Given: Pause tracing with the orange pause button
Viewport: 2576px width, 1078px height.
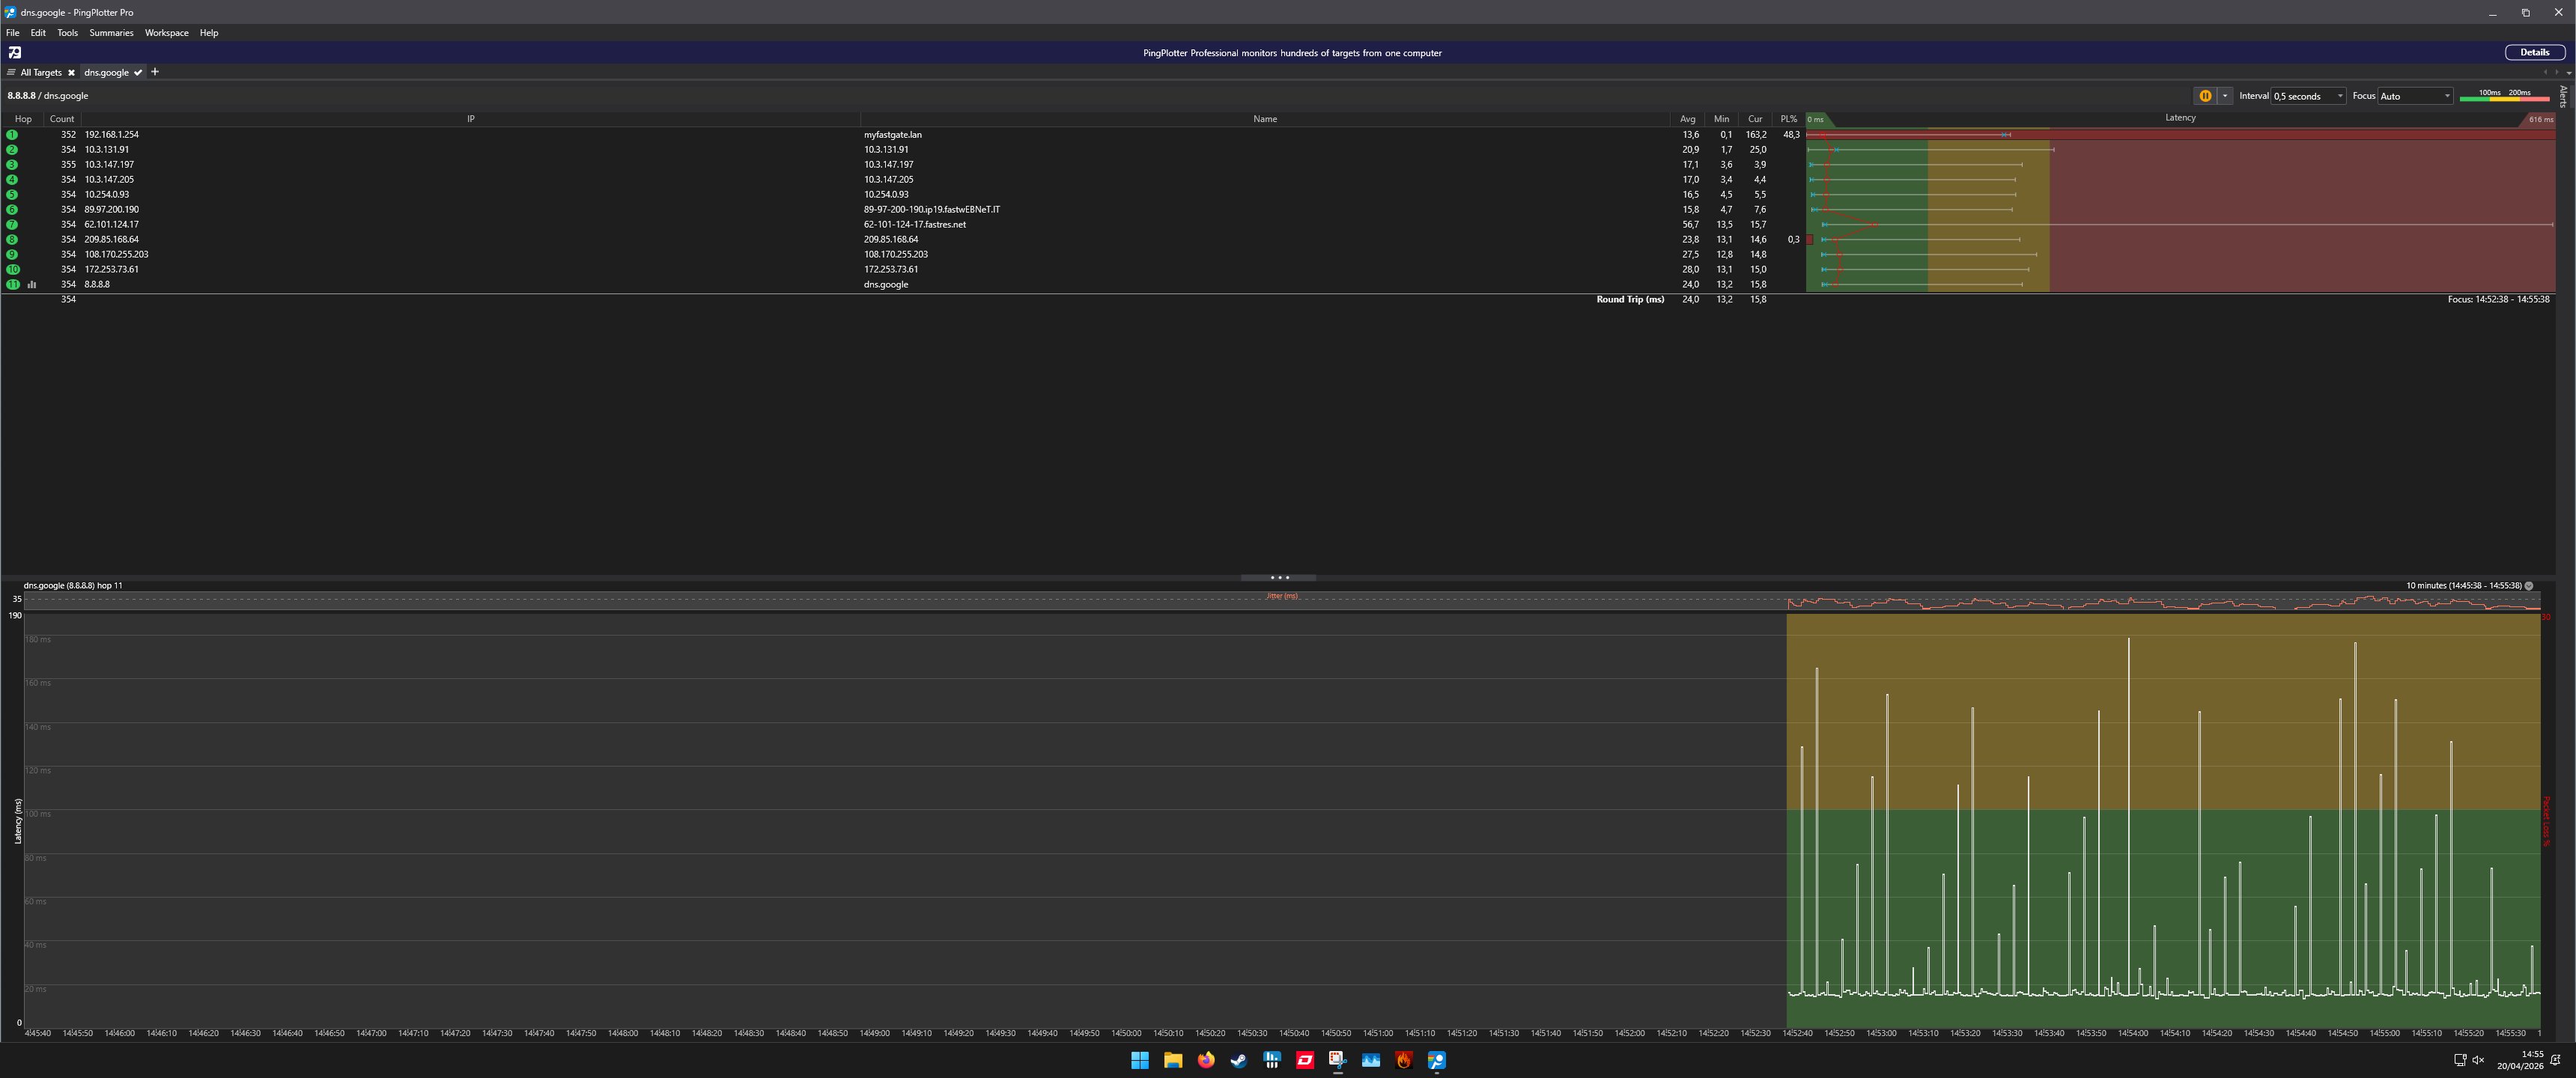Looking at the screenshot, I should point(2204,96).
